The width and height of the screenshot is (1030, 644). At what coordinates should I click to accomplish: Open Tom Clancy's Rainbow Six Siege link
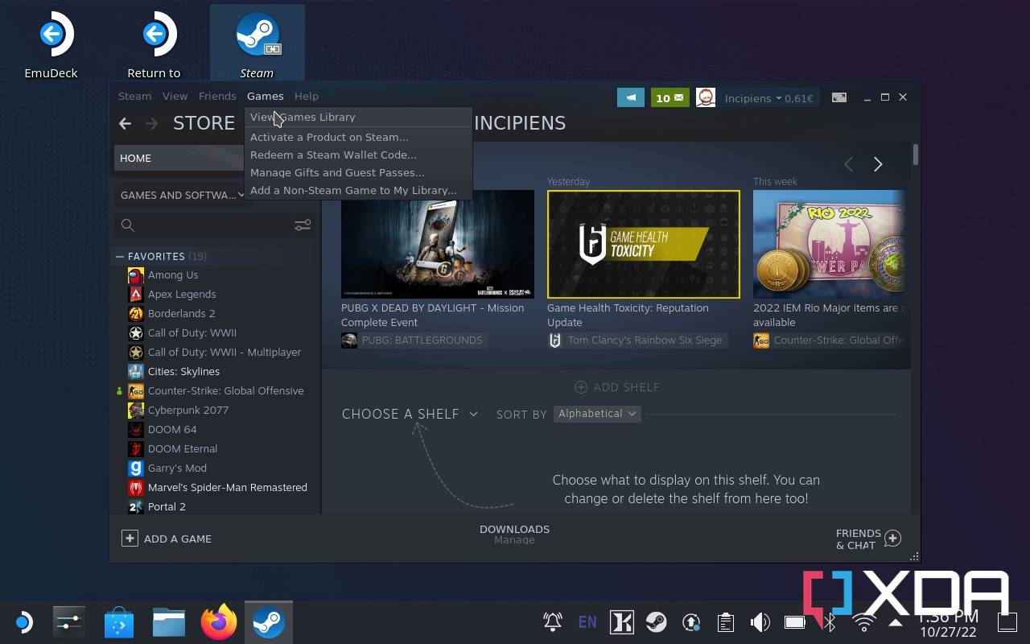point(636,341)
